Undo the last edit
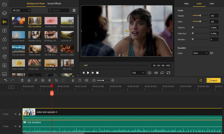 point(6,81)
